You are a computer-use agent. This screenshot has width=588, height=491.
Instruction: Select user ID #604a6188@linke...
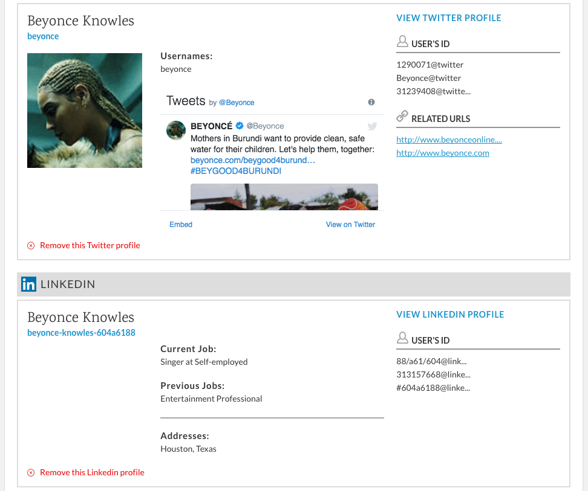pos(433,388)
